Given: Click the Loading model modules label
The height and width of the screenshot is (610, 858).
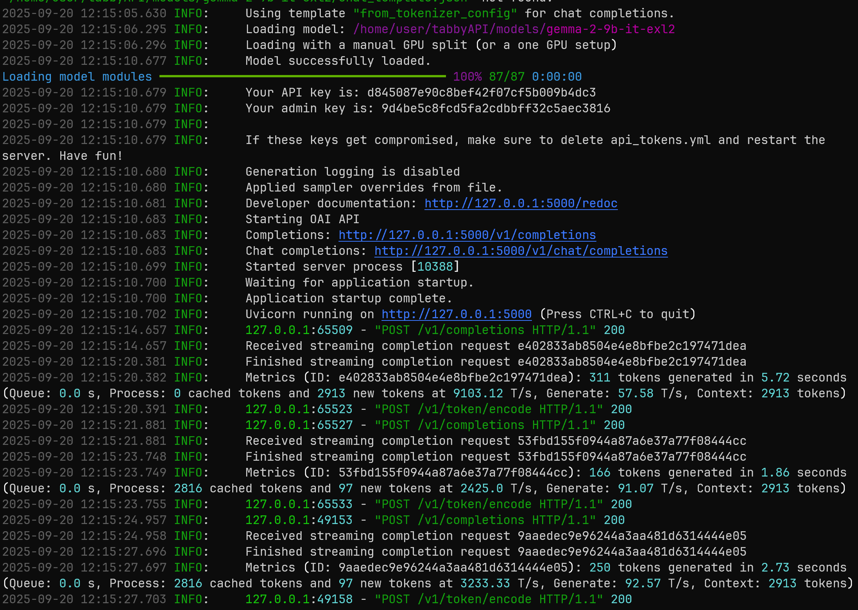Looking at the screenshot, I should pyautogui.click(x=77, y=77).
